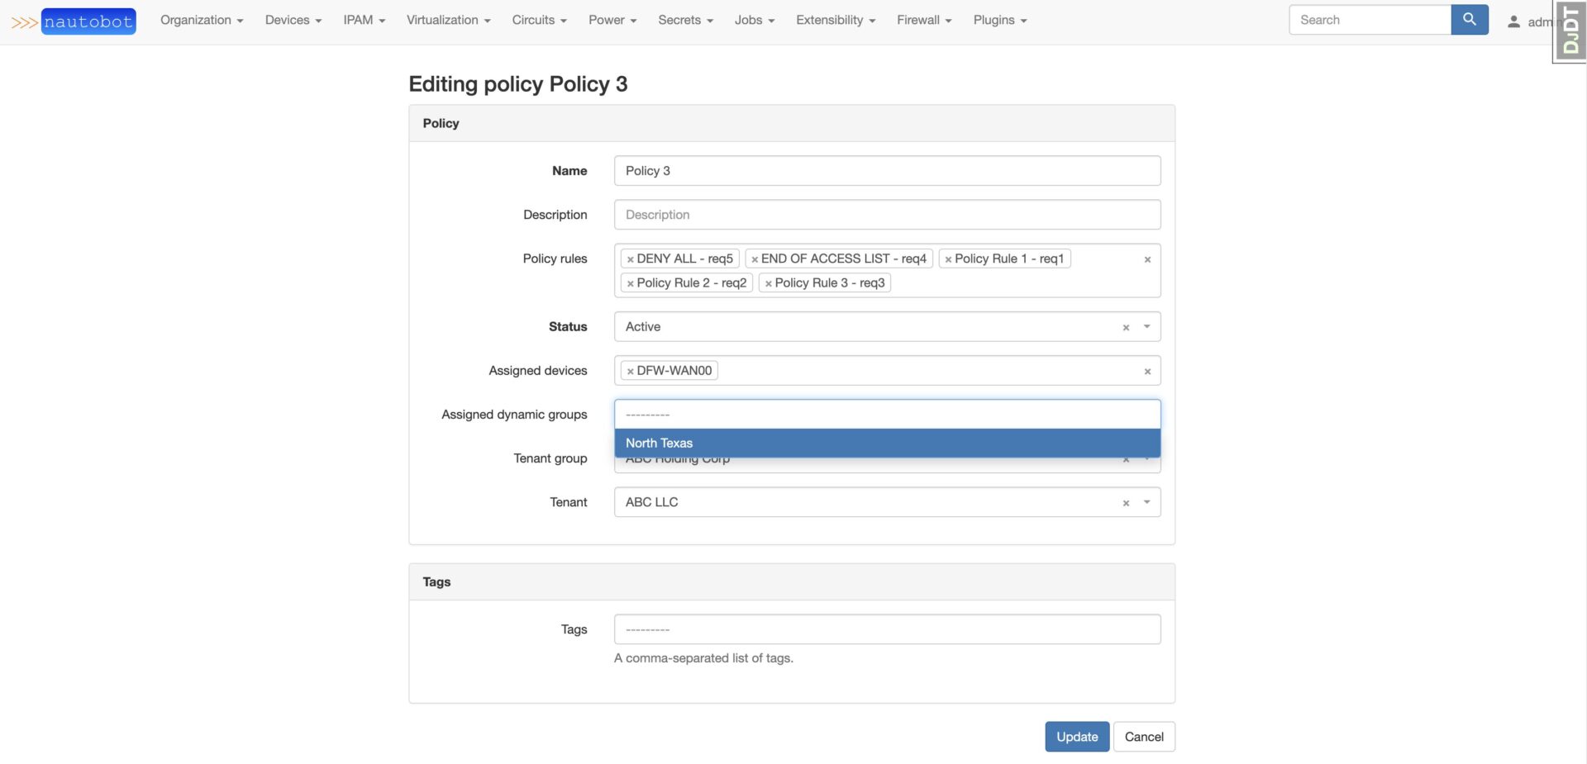Click the Policy rules multi-select box
1587x764 pixels.
coord(887,271)
